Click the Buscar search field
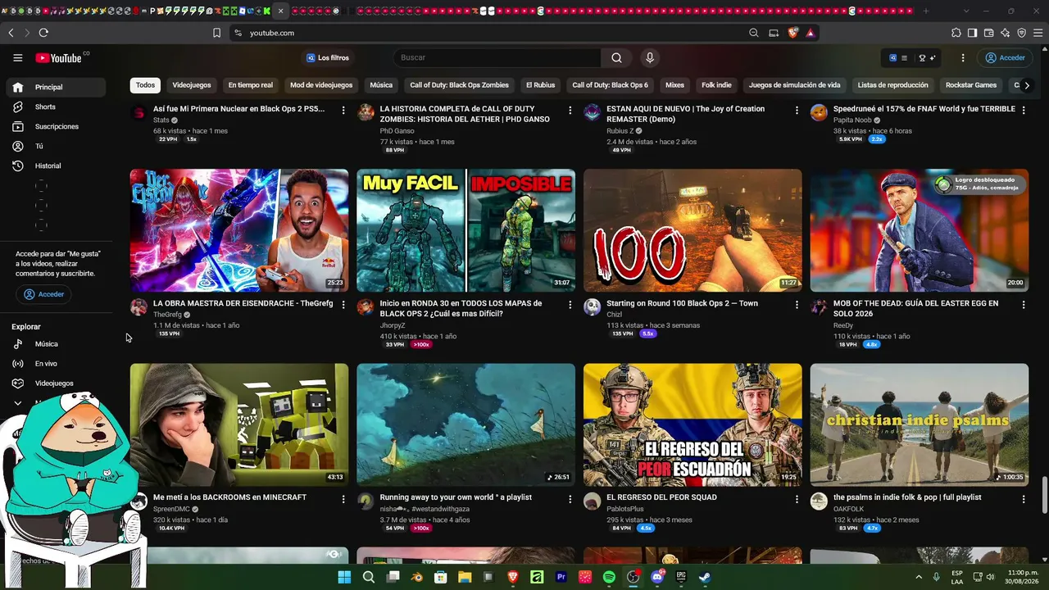Image resolution: width=1049 pixels, height=590 pixels. pos(497,57)
